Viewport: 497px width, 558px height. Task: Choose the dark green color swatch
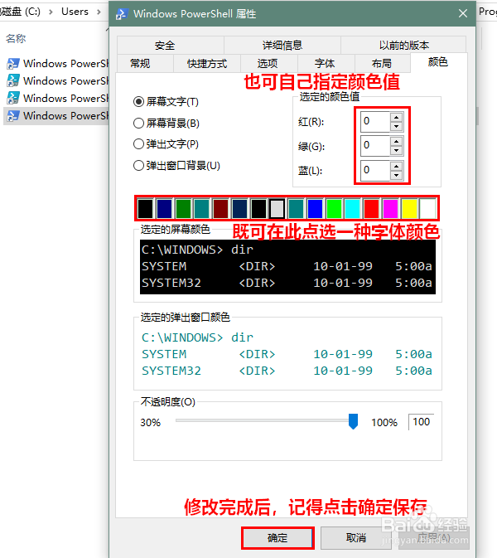pos(183,209)
